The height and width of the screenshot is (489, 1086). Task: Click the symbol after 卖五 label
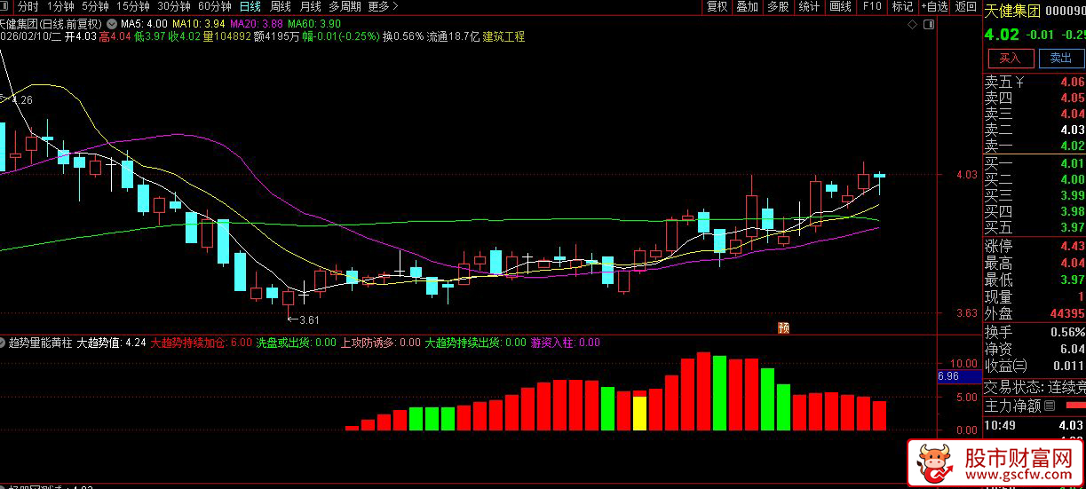tap(1020, 83)
